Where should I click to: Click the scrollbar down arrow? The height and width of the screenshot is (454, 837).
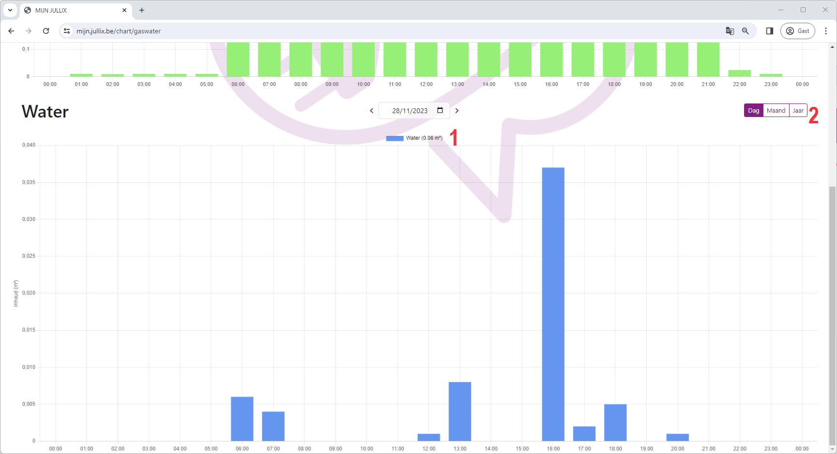pyautogui.click(x=833, y=450)
